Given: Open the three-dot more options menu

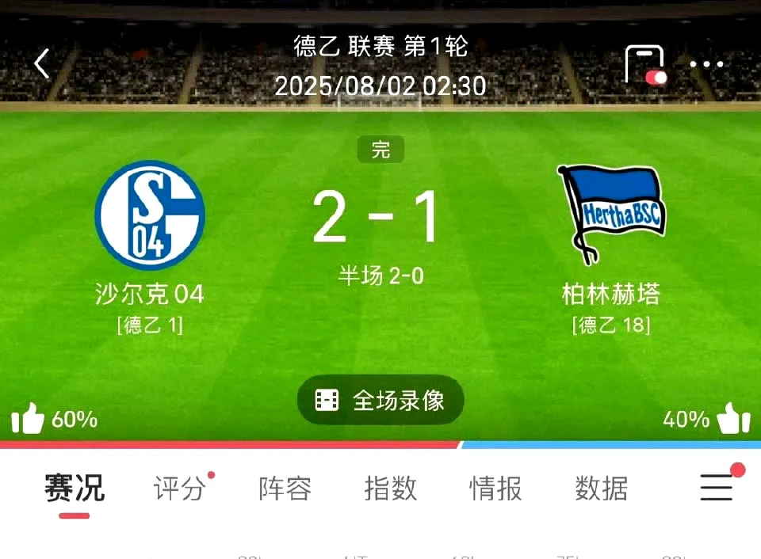Looking at the screenshot, I should [x=706, y=64].
